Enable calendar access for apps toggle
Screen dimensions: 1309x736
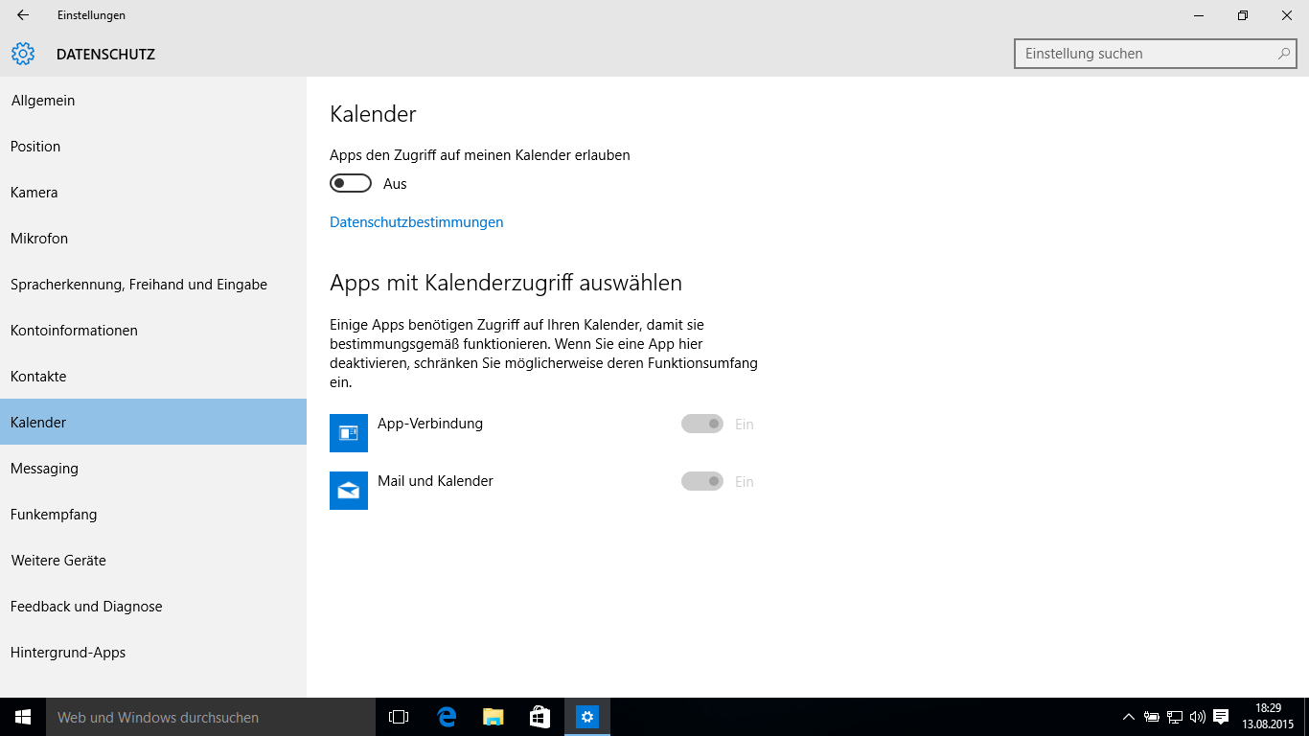coord(351,183)
